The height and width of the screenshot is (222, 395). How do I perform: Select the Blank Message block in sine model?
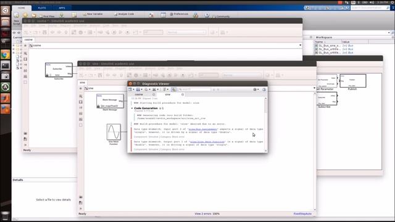coord(110,101)
